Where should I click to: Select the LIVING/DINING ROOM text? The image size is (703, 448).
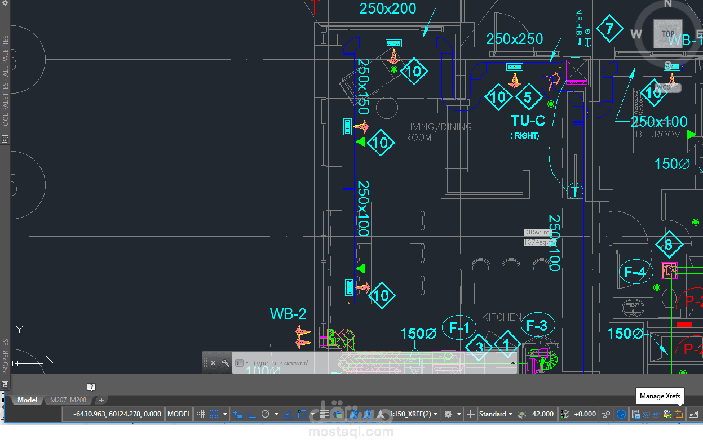(438, 132)
